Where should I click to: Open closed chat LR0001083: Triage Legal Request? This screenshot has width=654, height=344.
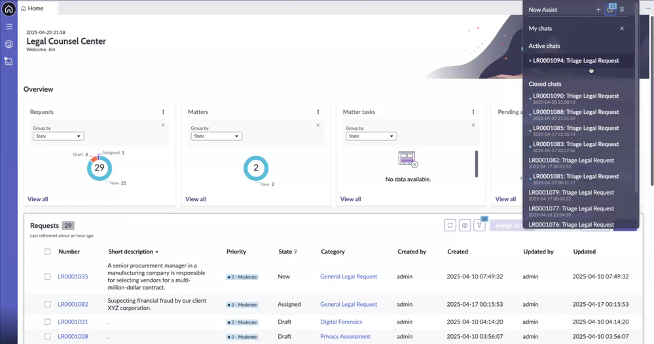tap(575, 147)
